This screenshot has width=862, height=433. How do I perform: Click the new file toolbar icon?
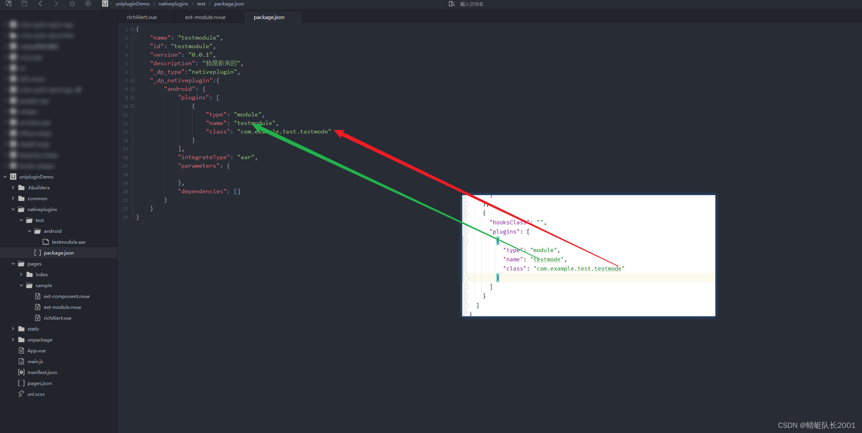(8, 3)
